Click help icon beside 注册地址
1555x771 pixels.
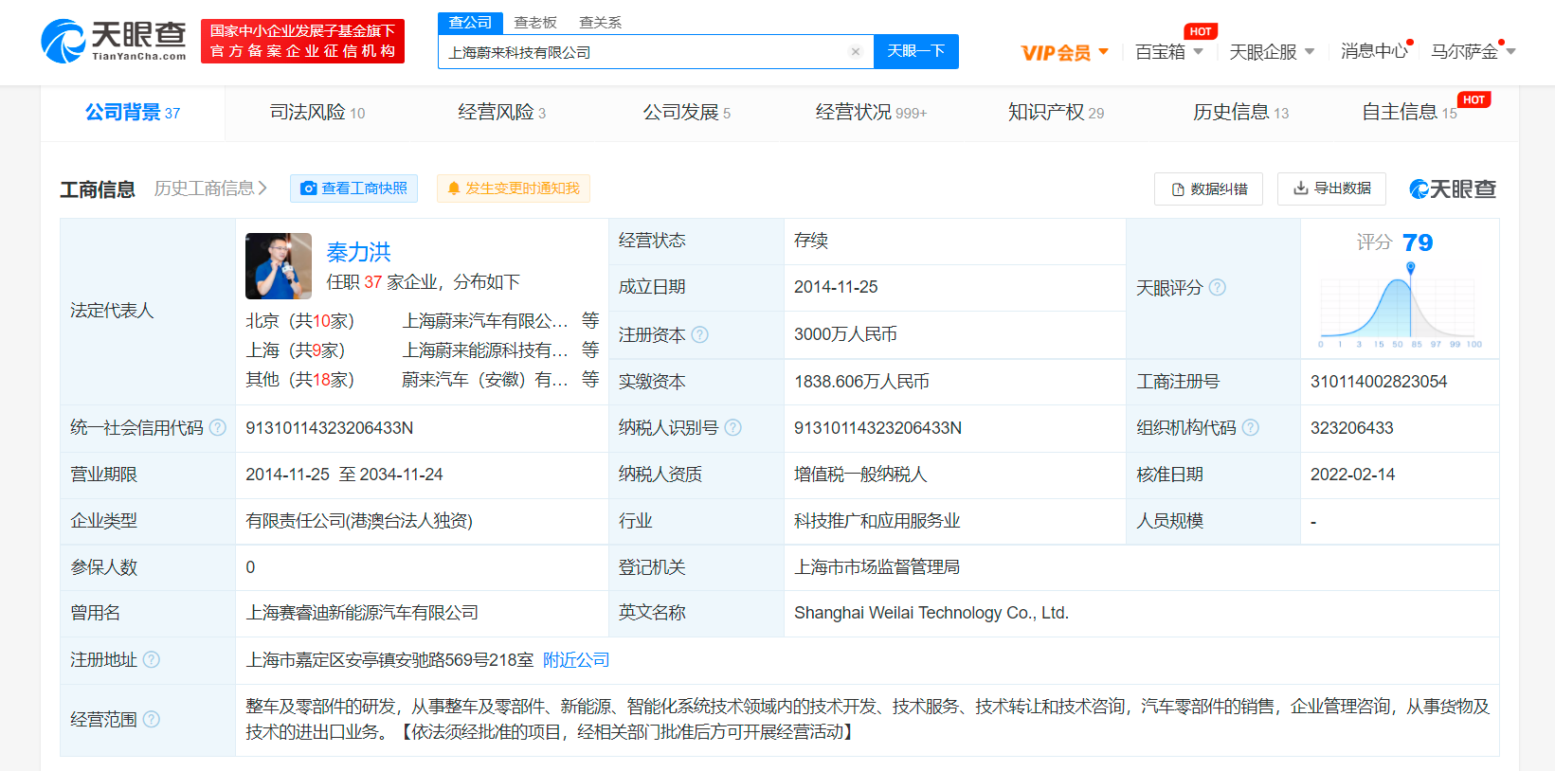[x=152, y=659]
